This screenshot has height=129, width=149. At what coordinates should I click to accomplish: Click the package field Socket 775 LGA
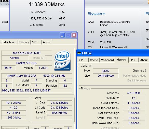26,63
